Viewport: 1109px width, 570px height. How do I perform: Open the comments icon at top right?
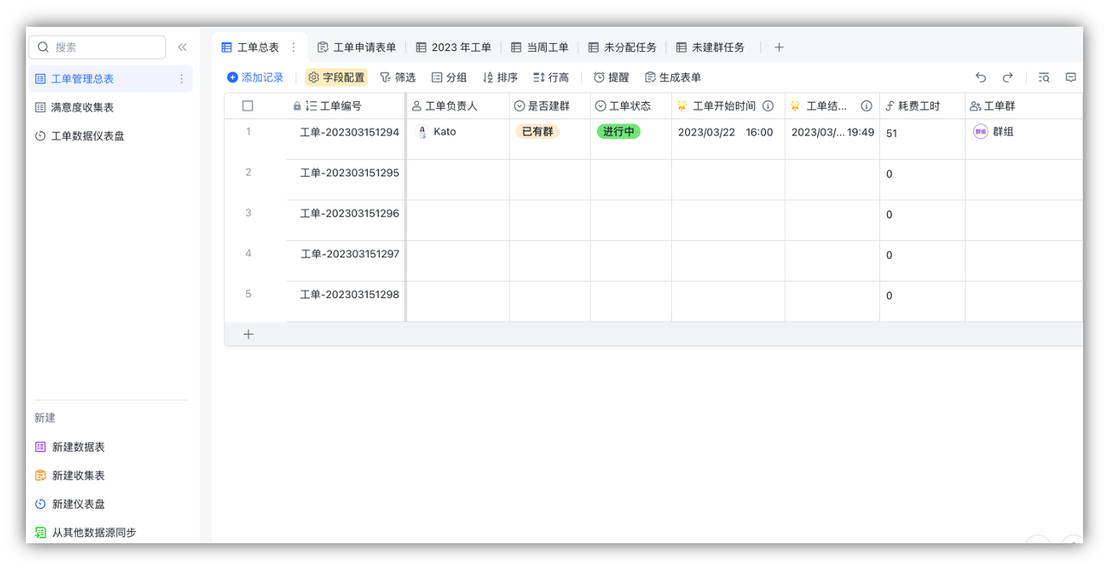click(1070, 78)
